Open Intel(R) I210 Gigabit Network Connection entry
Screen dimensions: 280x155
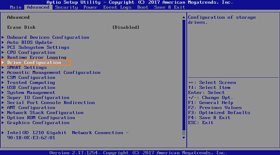[x=68, y=135]
